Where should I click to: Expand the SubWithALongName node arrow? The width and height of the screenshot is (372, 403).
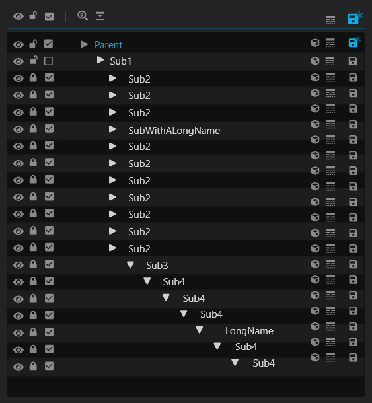tap(112, 129)
